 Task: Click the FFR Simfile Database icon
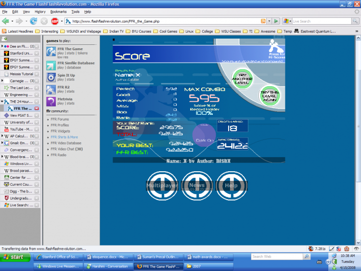51,65
